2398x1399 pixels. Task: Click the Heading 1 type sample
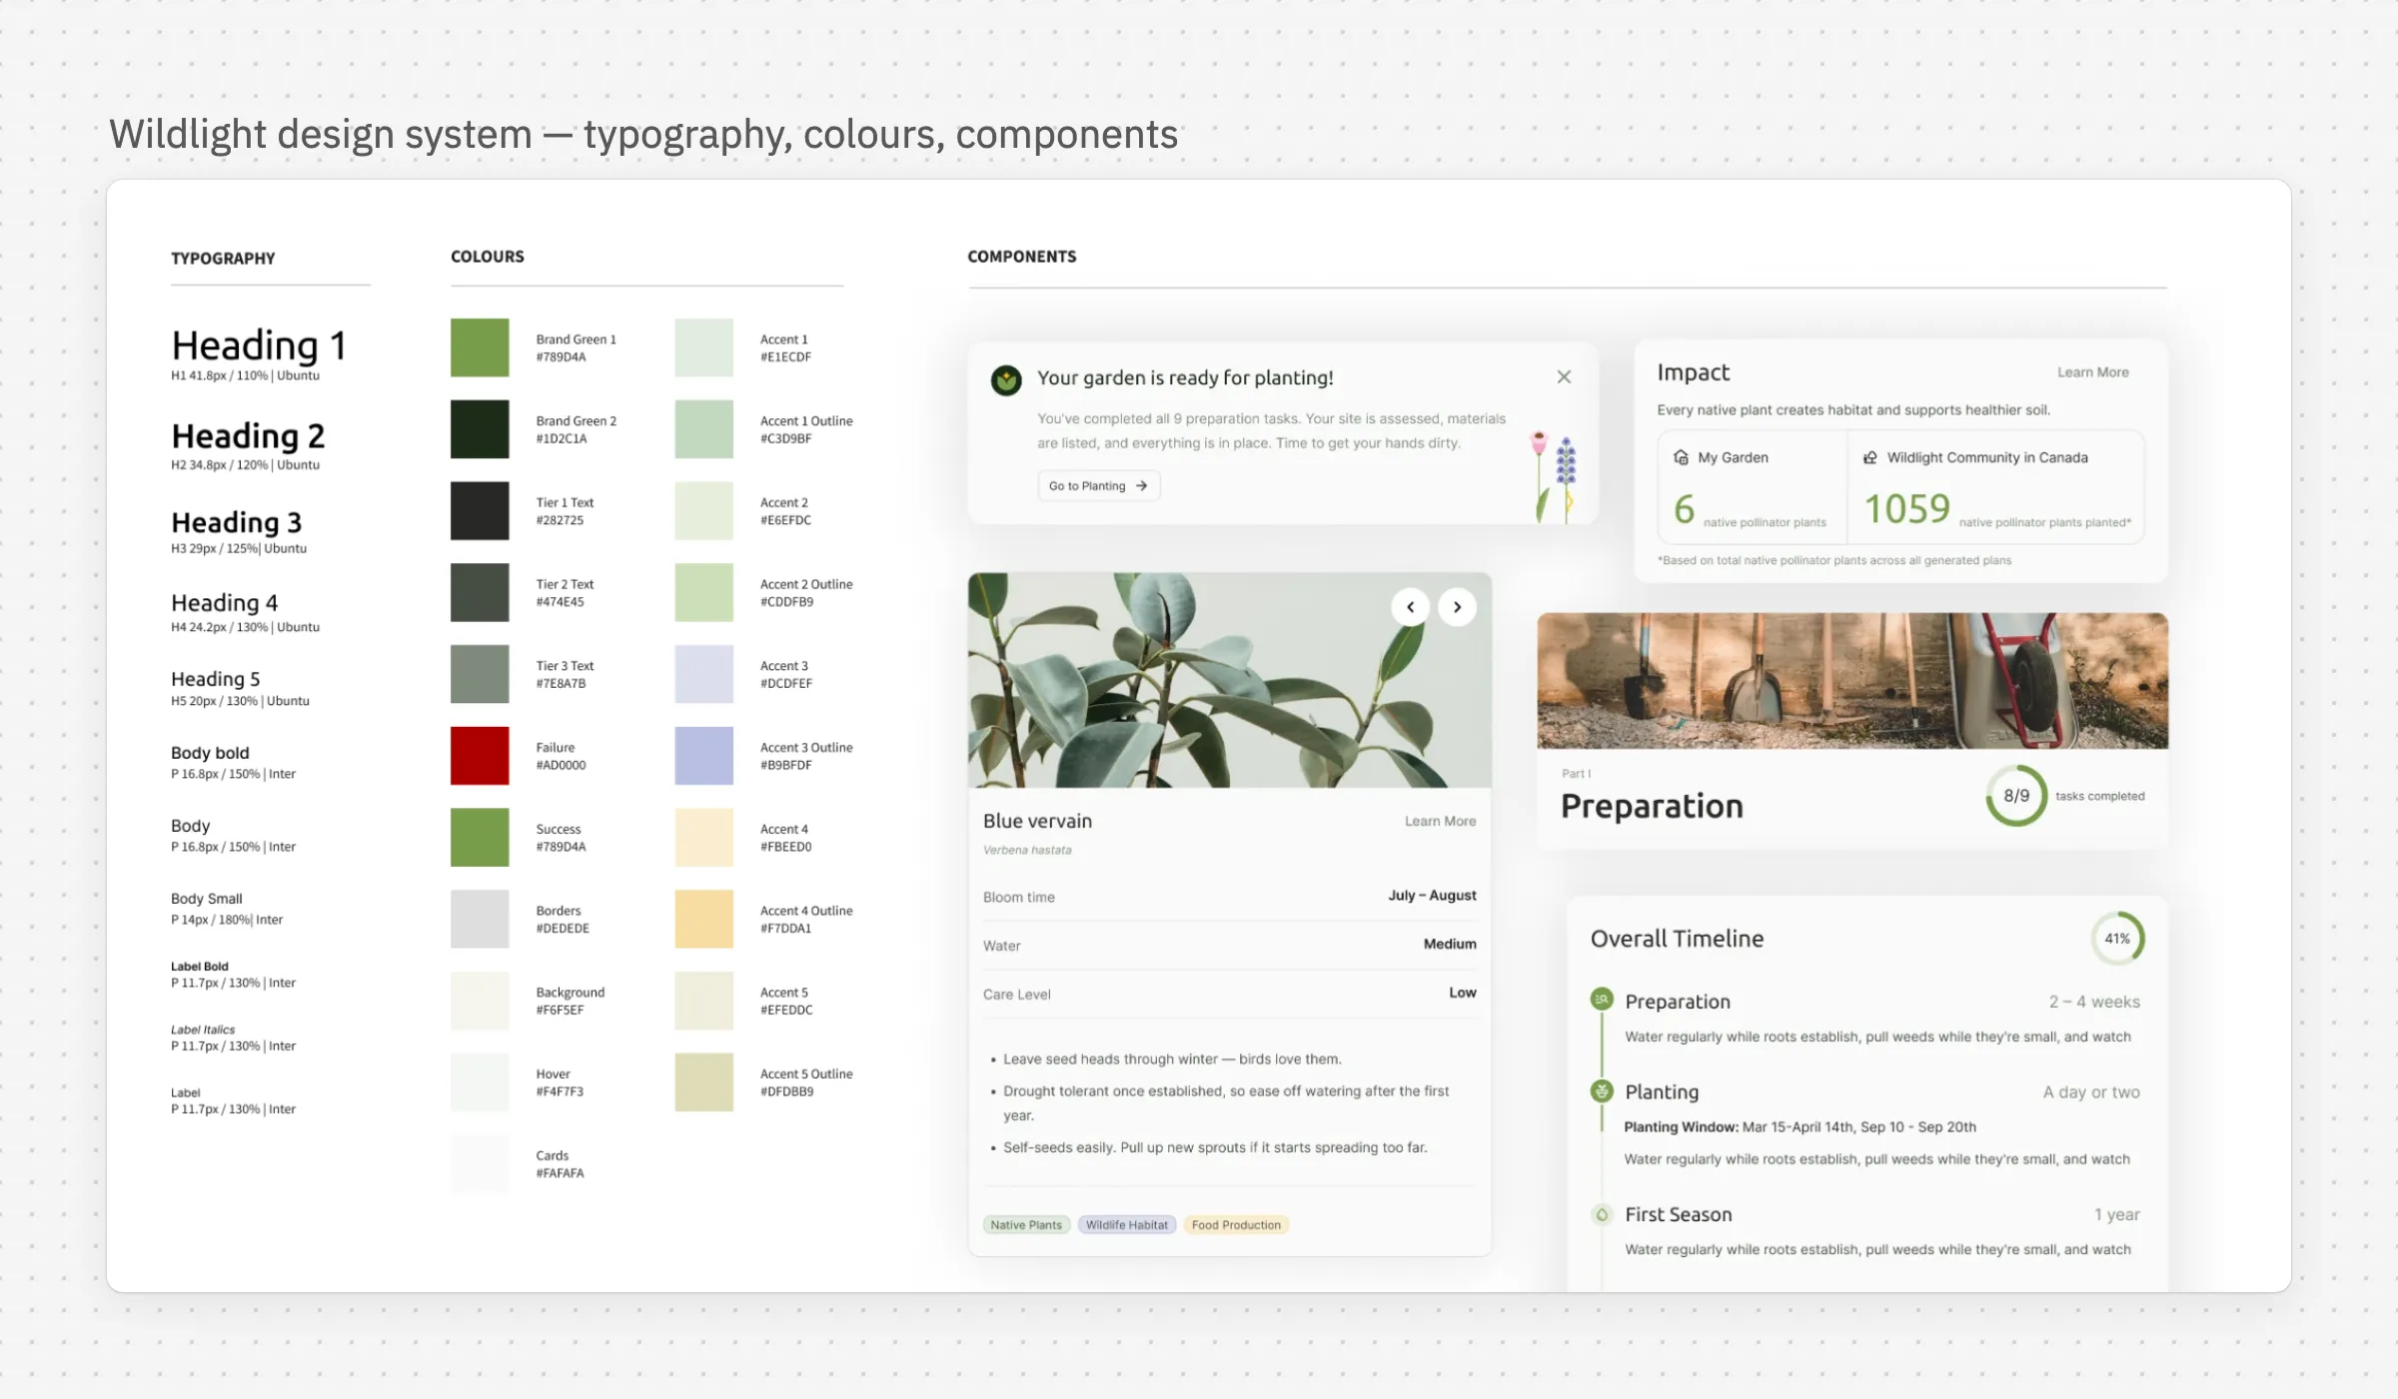point(259,346)
